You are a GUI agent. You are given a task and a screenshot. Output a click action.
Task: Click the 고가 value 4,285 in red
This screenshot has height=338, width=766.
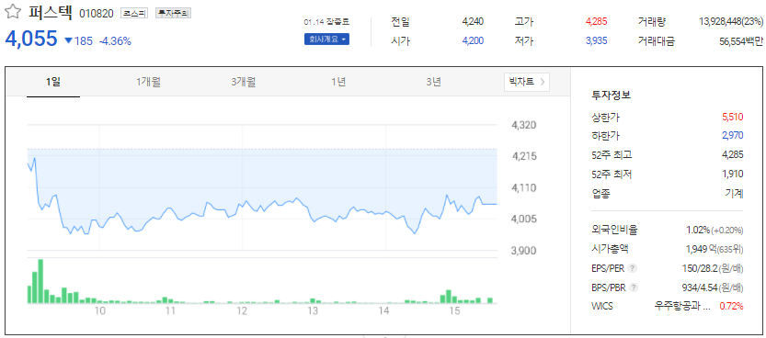point(596,22)
